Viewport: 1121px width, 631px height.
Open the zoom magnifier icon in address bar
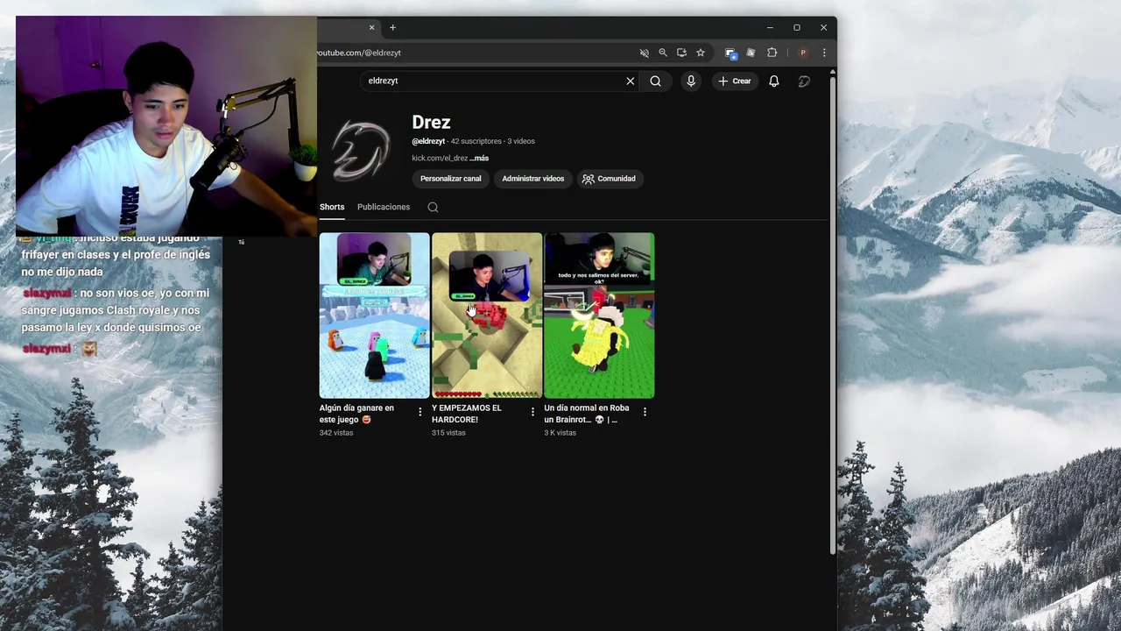coord(663,53)
